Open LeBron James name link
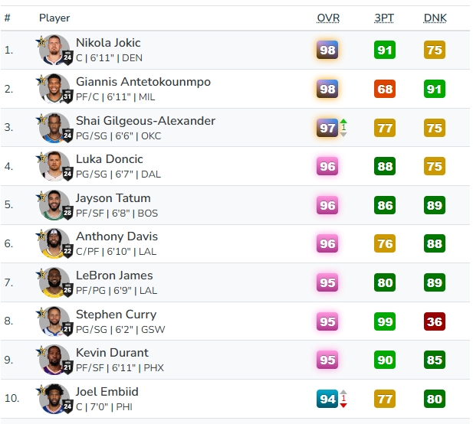 [114, 276]
